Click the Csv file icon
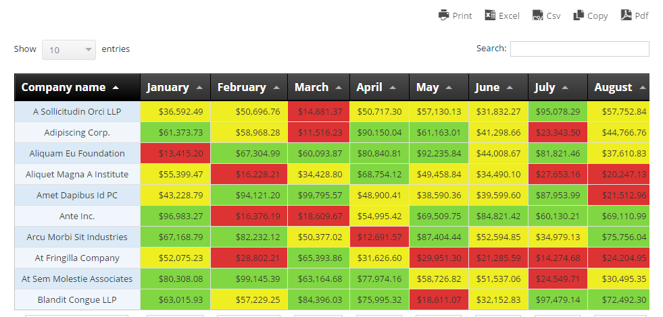The height and width of the screenshot is (317, 663). (538, 15)
